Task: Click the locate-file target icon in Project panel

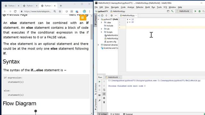Action: click(x=102, y=16)
